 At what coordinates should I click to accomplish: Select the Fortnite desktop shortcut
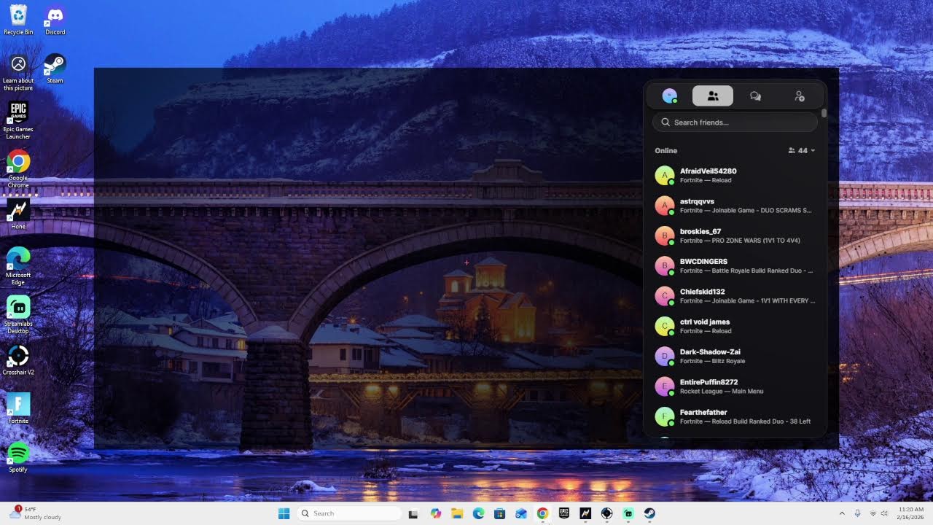tap(18, 408)
